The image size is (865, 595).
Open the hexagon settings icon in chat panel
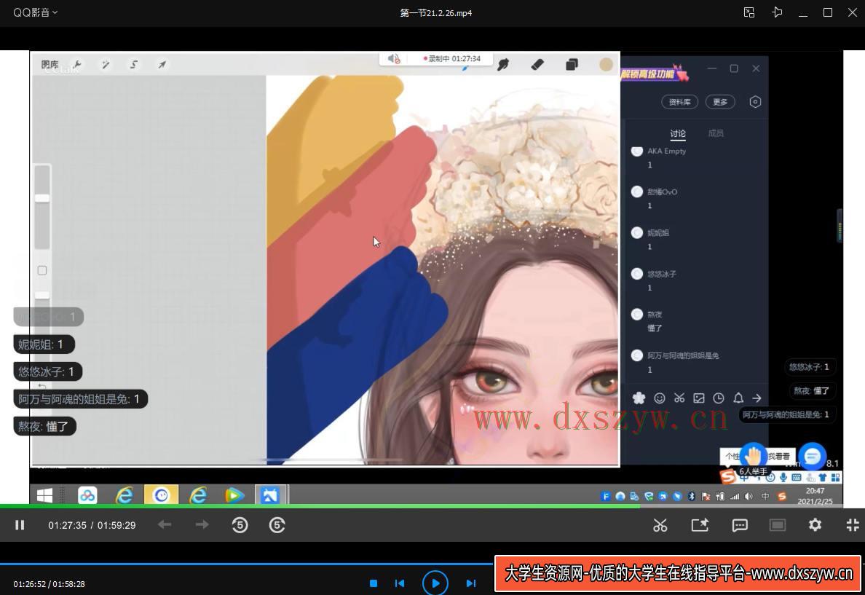click(755, 101)
